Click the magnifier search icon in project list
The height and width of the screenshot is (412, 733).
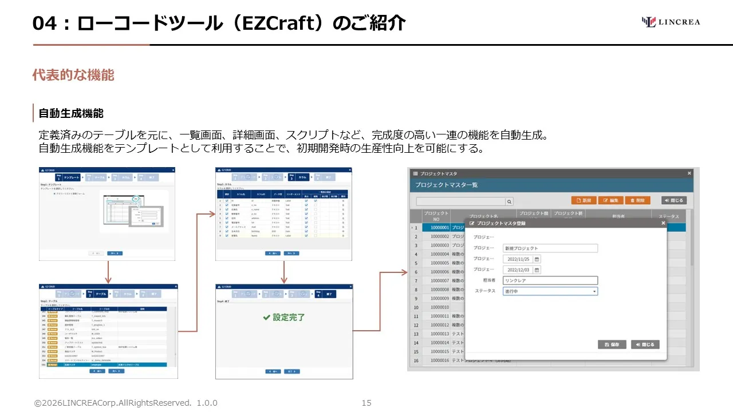510,201
